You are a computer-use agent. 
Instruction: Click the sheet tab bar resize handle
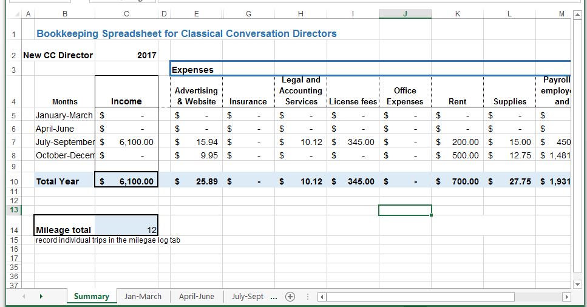308,297
